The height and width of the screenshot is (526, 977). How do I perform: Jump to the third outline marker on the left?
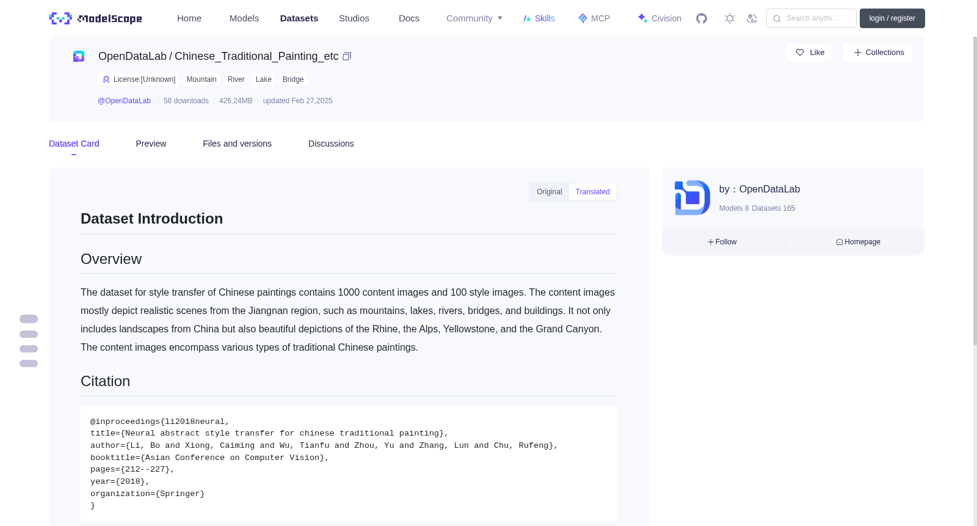click(29, 349)
